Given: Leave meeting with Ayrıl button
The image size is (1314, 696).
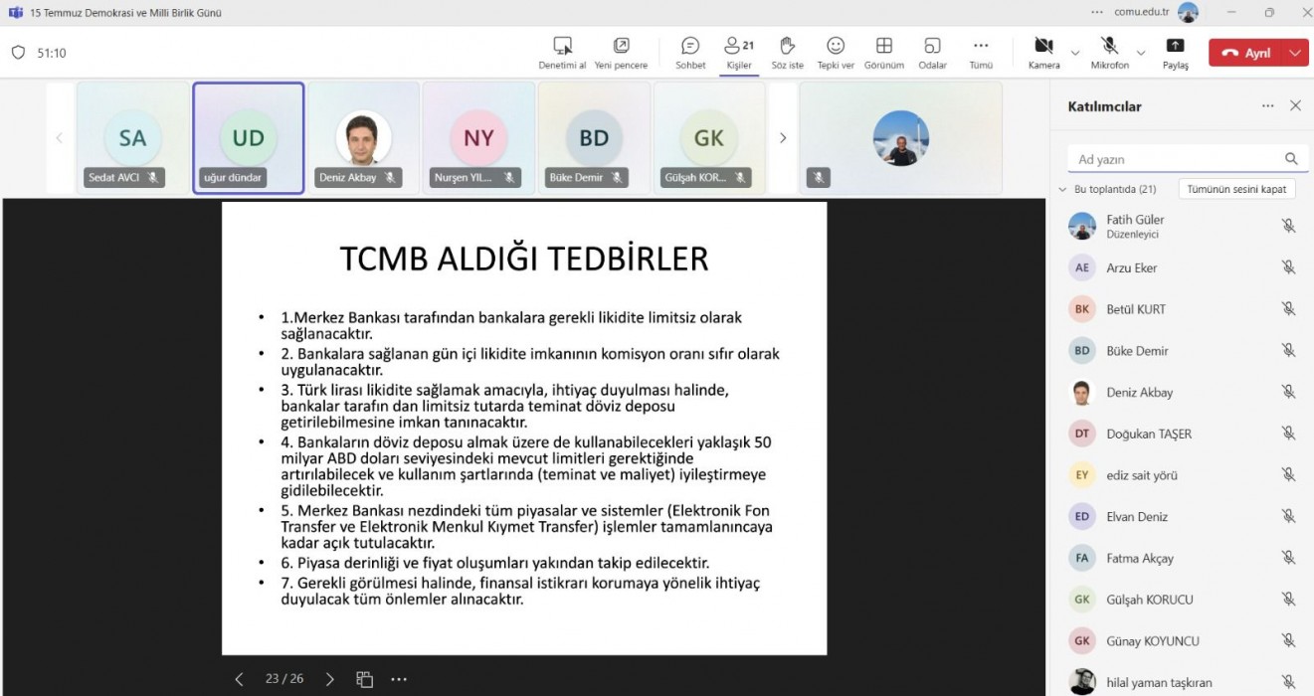Looking at the screenshot, I should pos(1246,53).
